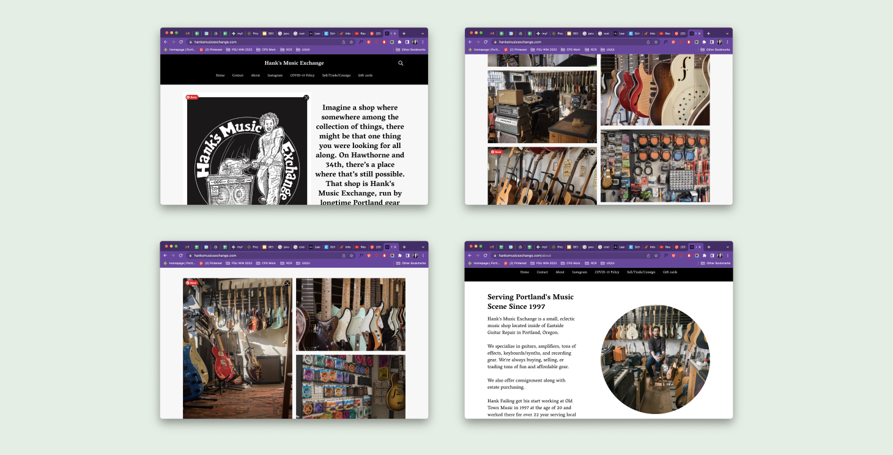The image size is (893, 455).
Task: Open RCR bookmark folder in top-right gallery window
Action: coord(591,50)
